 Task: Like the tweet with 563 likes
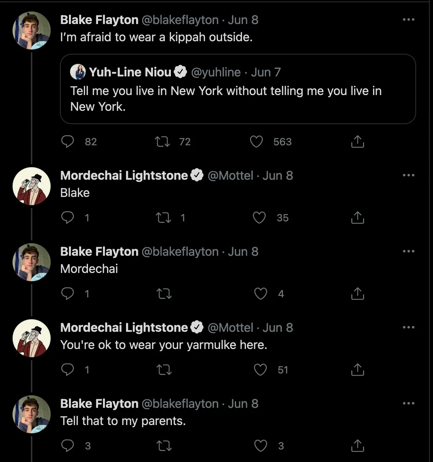click(x=256, y=142)
